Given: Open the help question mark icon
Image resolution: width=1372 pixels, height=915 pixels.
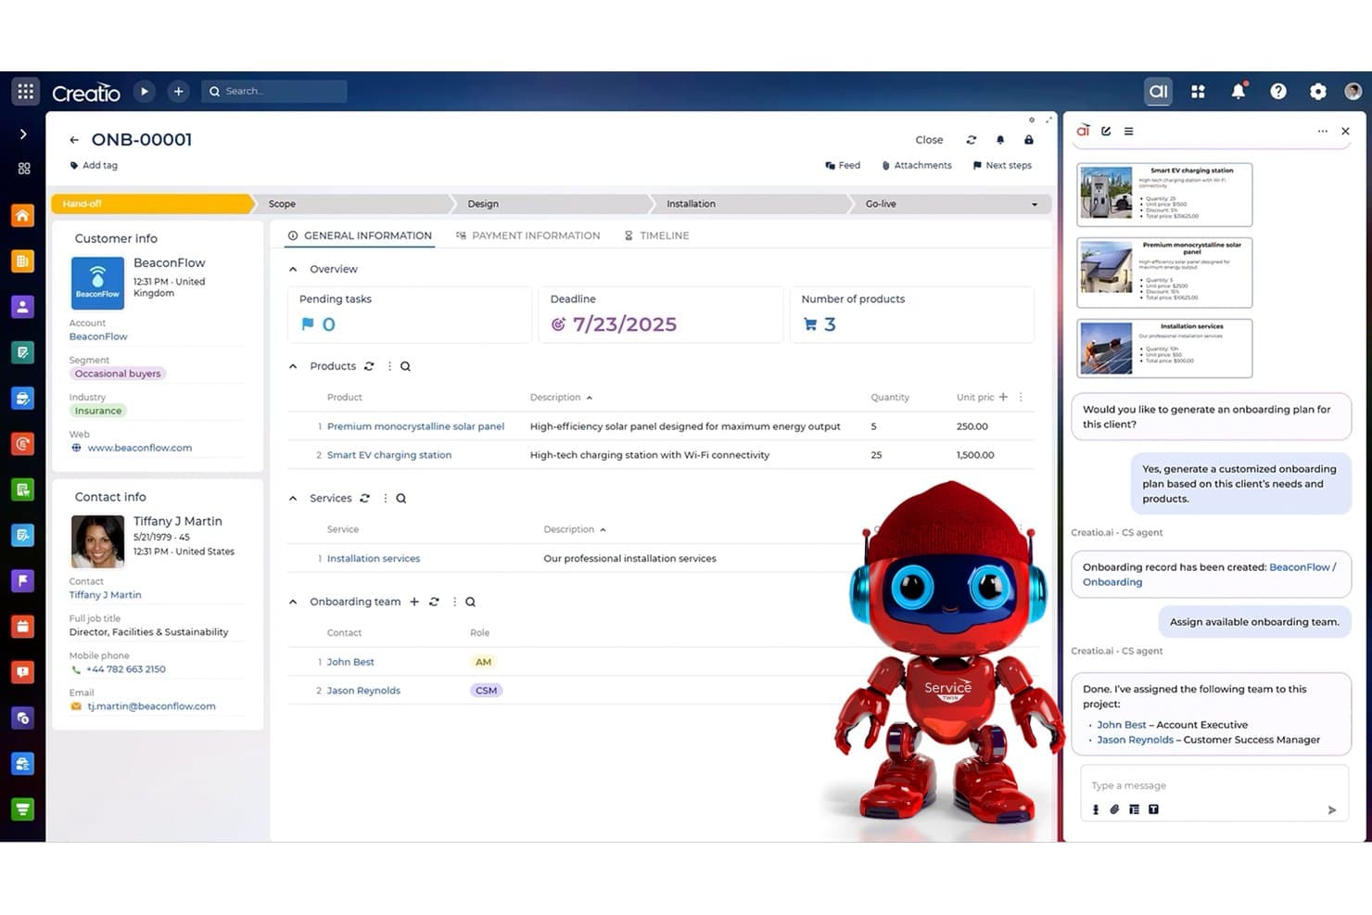Looking at the screenshot, I should [1278, 91].
